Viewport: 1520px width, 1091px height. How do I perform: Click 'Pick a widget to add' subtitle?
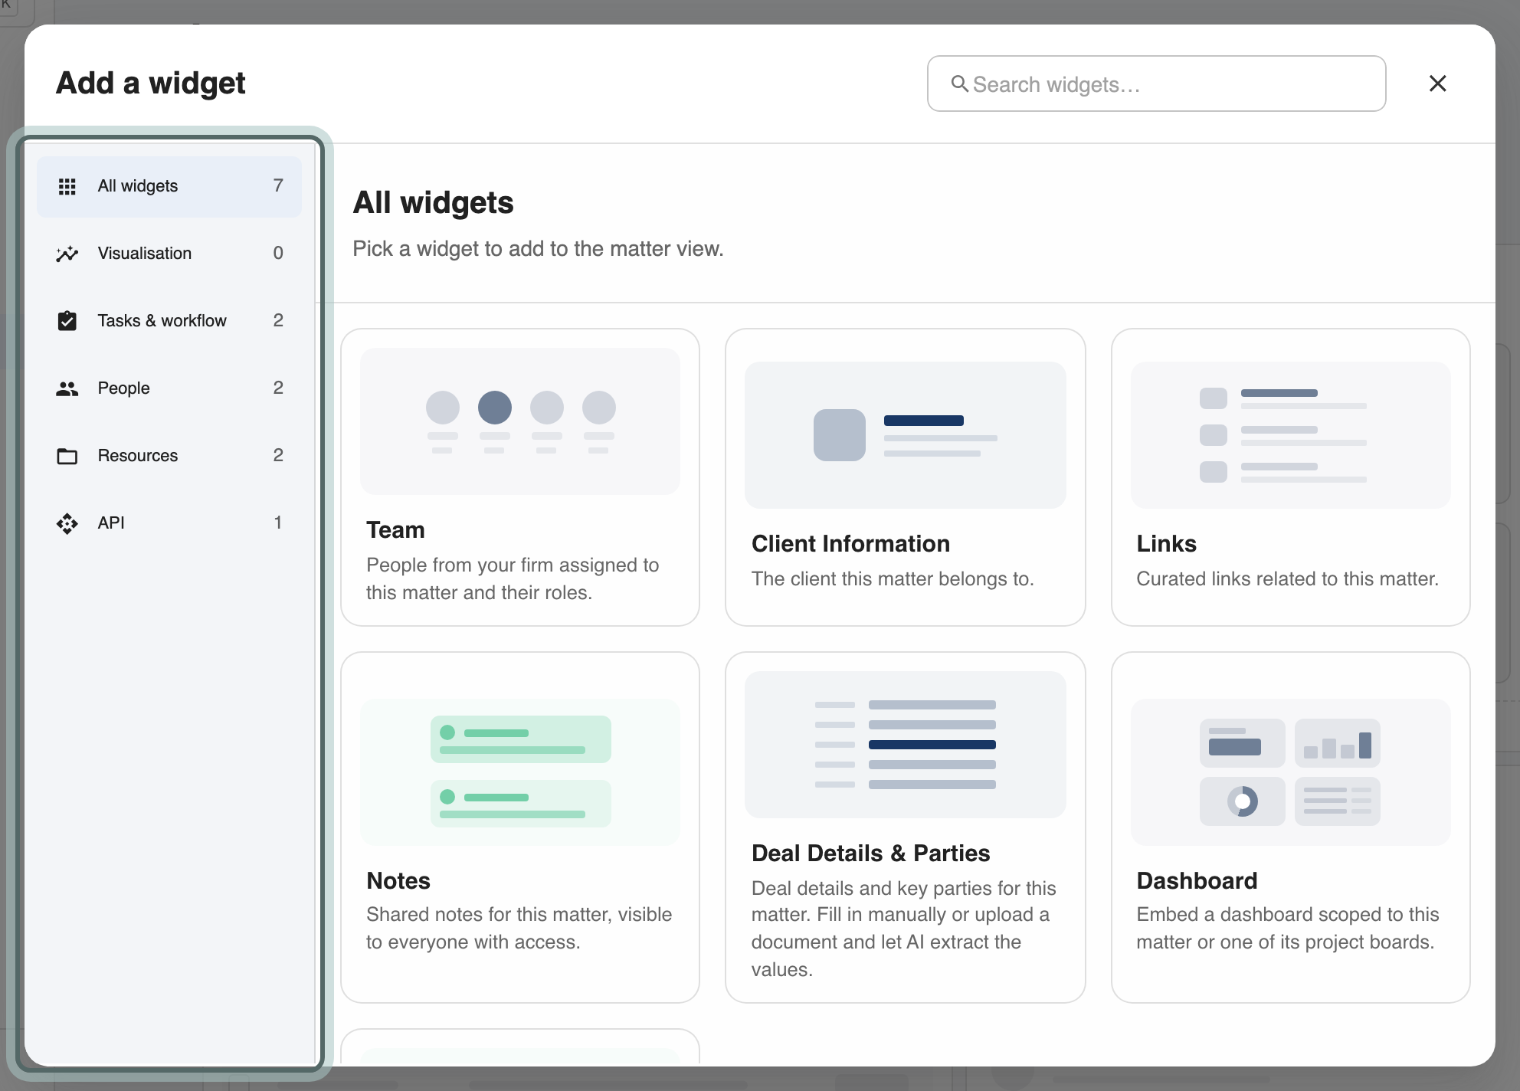click(538, 249)
